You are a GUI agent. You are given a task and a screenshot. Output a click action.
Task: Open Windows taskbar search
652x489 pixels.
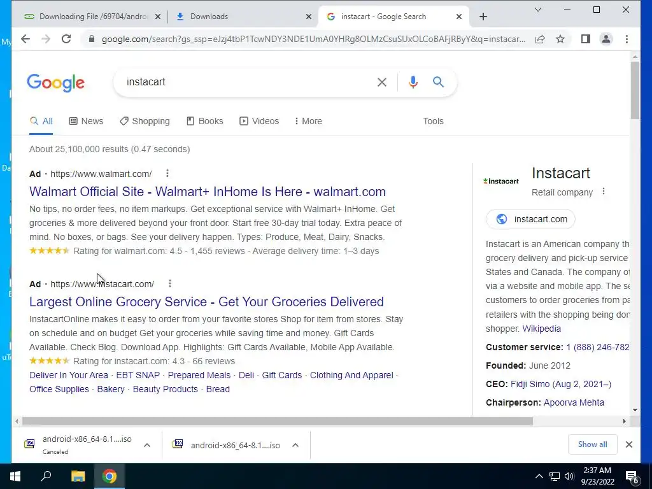46,476
